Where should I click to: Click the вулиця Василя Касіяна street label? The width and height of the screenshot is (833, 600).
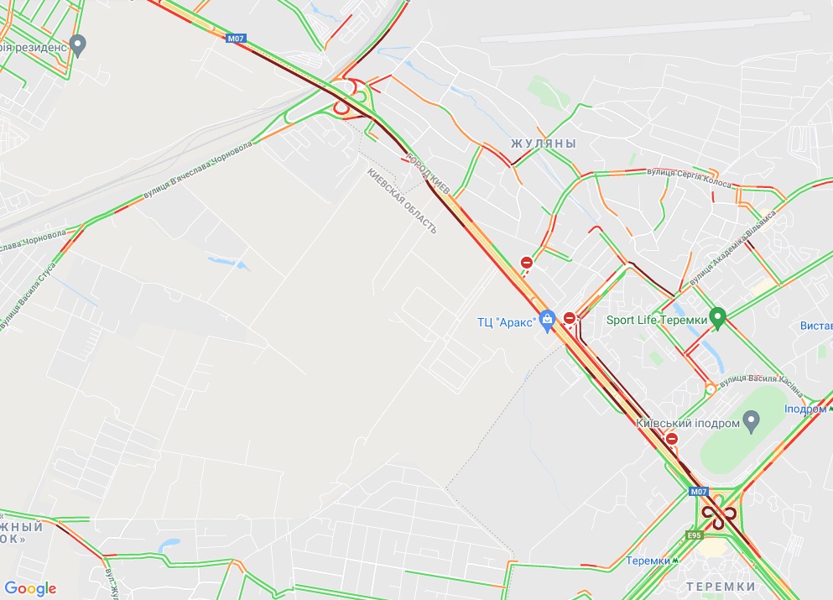763,383
